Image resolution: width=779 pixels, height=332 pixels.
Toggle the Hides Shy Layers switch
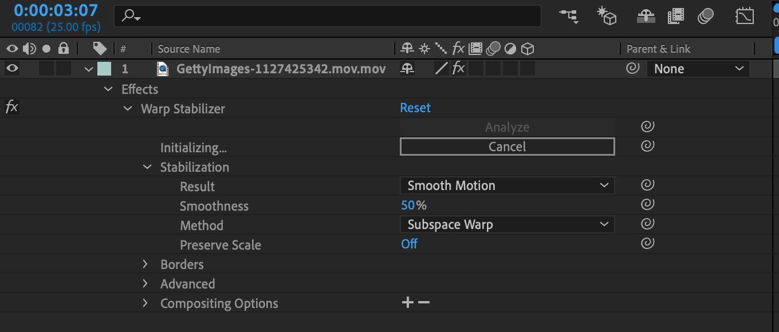pos(646,16)
